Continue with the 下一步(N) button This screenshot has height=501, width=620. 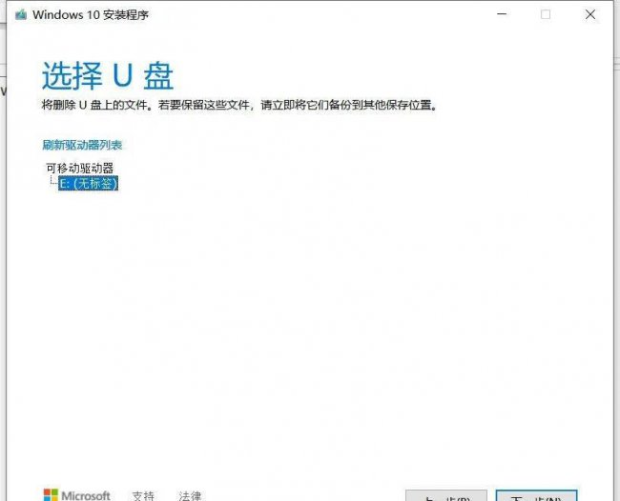point(537,496)
